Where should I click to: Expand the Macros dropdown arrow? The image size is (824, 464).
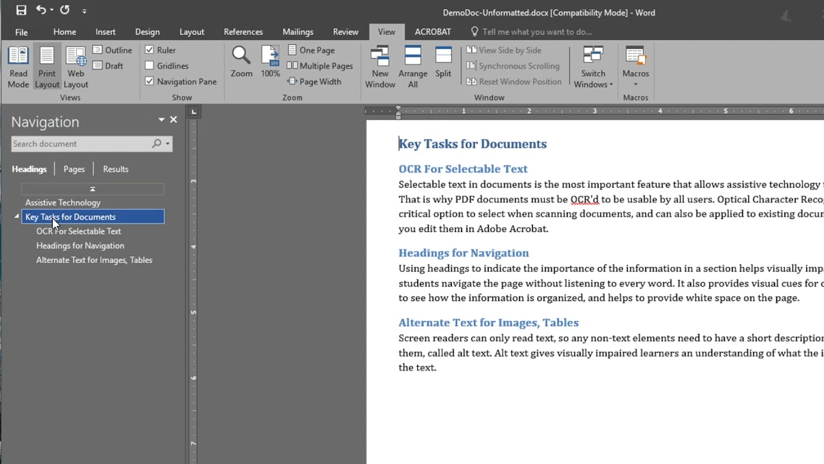coord(635,84)
